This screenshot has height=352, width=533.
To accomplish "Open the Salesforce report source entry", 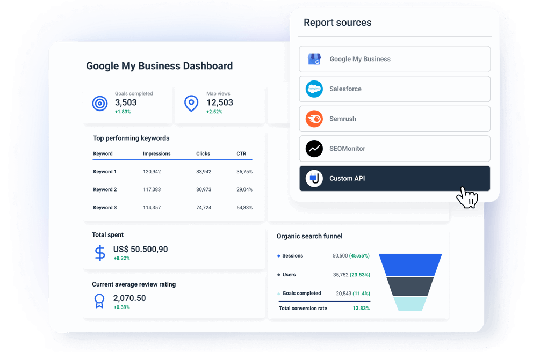I will click(394, 89).
